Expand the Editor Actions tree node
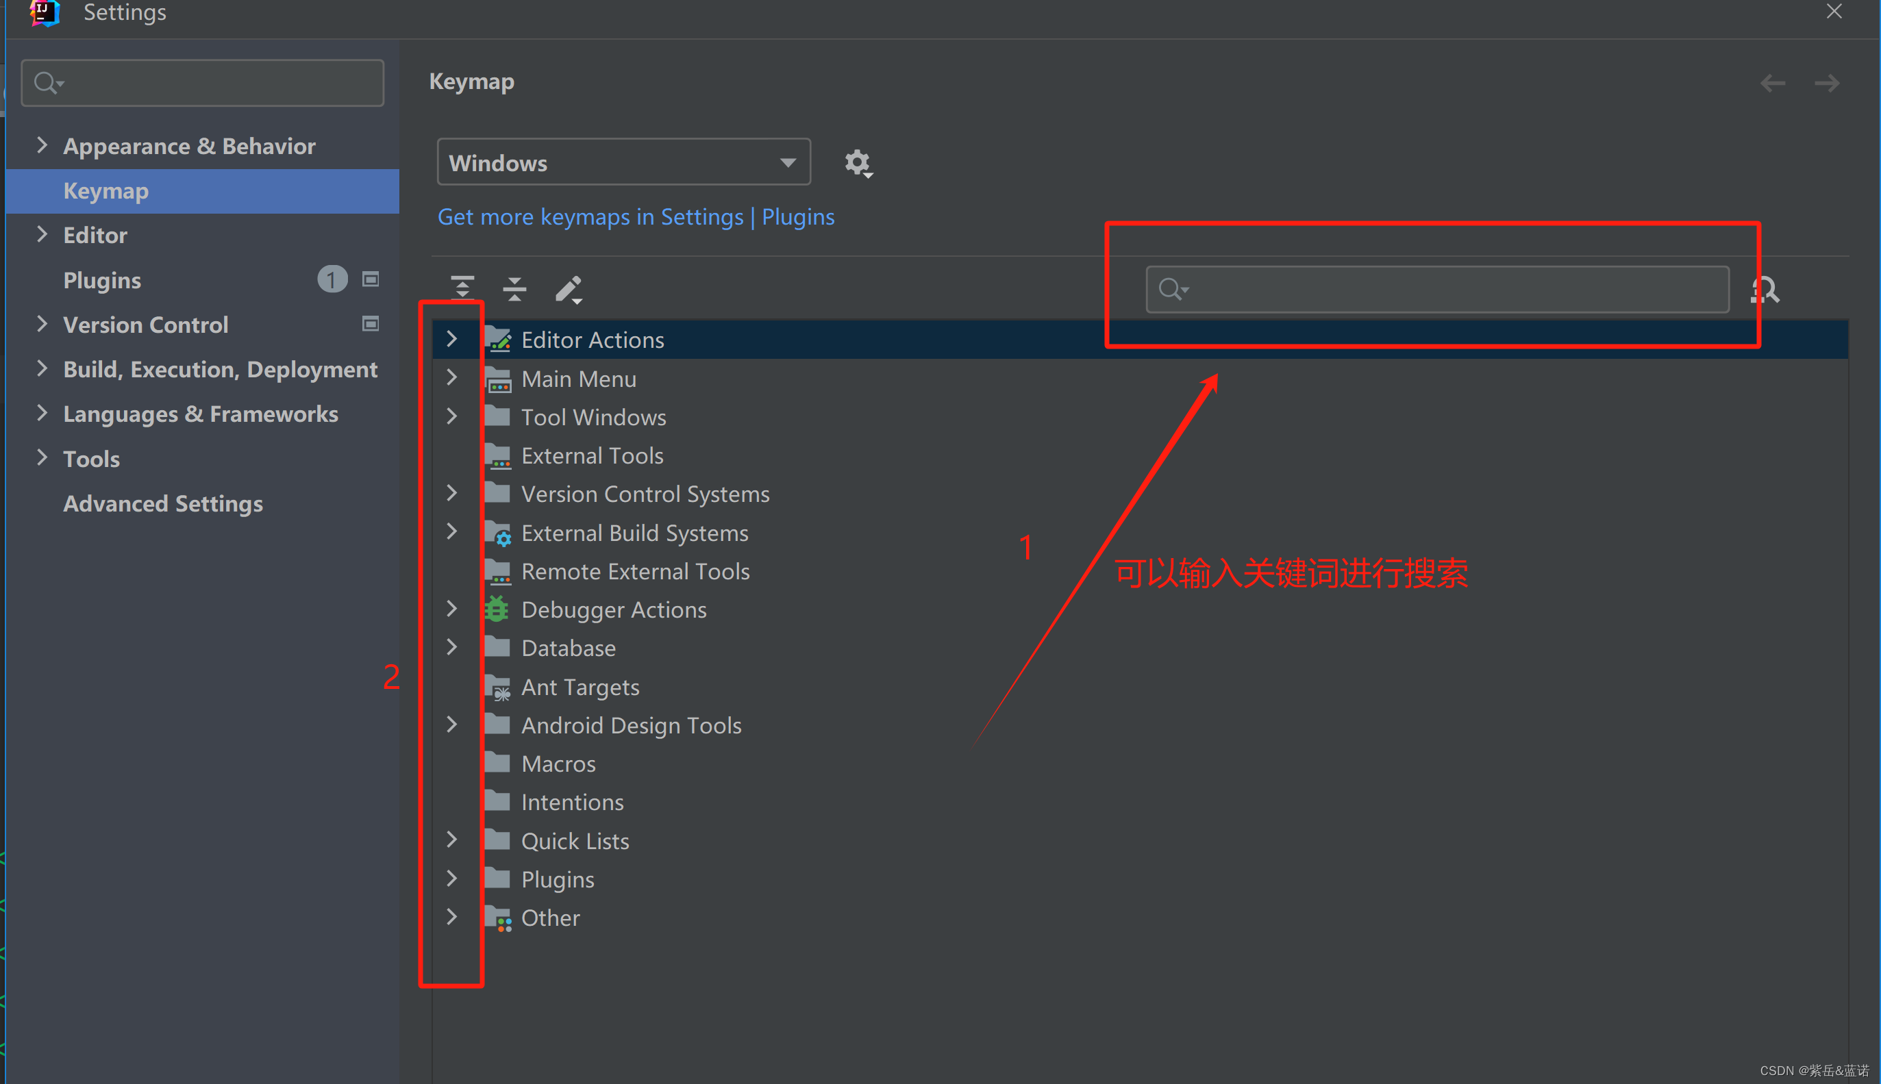The image size is (1881, 1084). point(451,340)
